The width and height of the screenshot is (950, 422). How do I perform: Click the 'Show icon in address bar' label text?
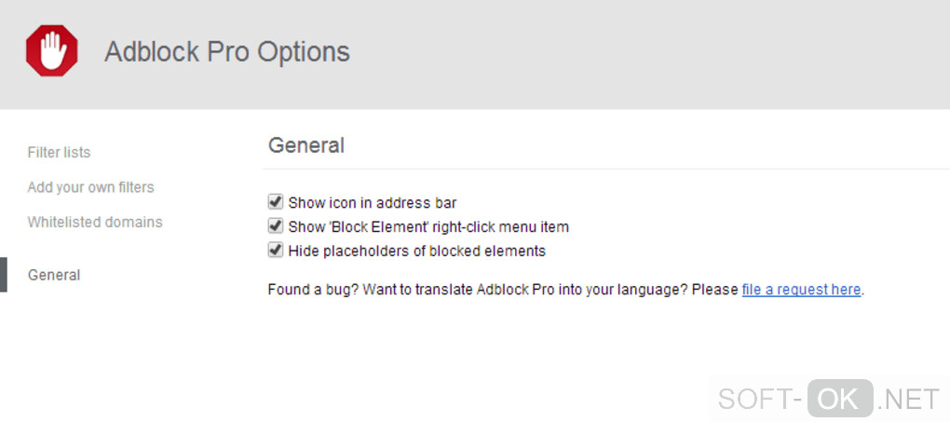pyautogui.click(x=373, y=202)
